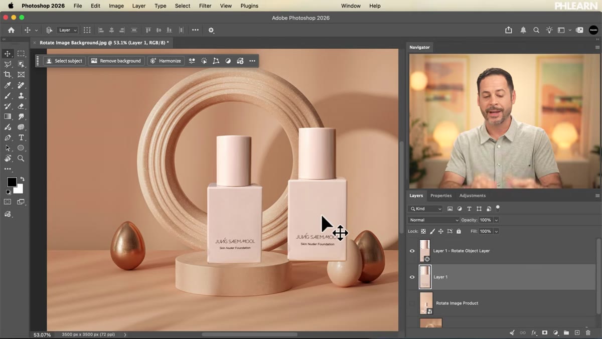The height and width of the screenshot is (339, 602).
Task: Select the Gradient tool
Action: [8, 116]
